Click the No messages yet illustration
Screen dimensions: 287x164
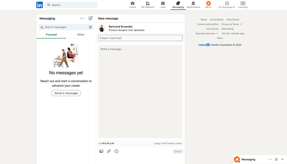click(x=66, y=55)
